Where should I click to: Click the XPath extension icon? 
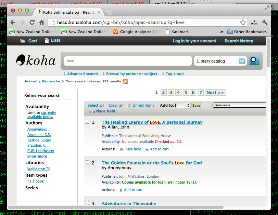(x=254, y=23)
